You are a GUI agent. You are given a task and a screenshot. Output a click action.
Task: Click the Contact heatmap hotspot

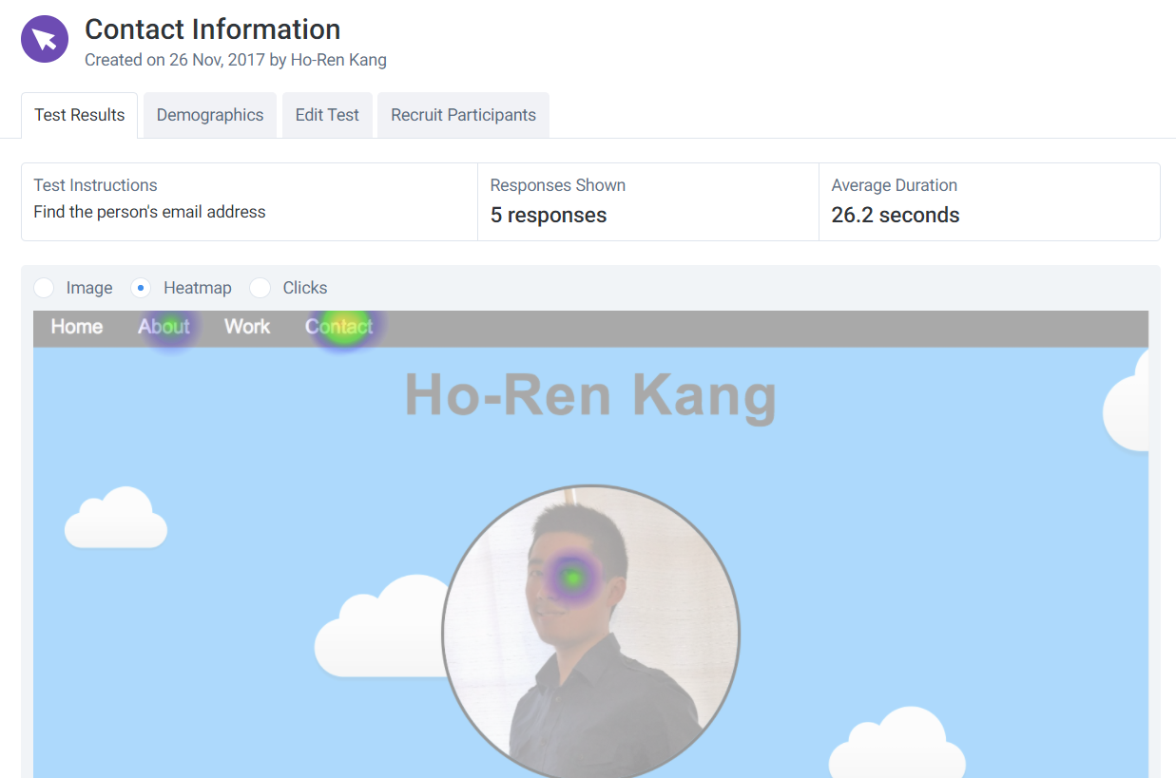pyautogui.click(x=340, y=327)
